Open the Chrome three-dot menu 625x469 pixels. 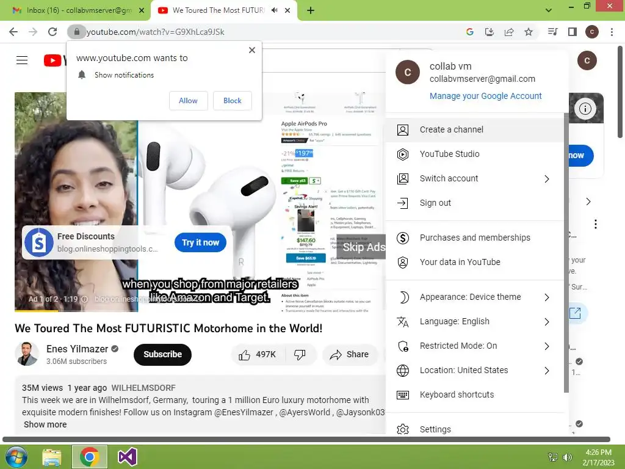(x=612, y=32)
